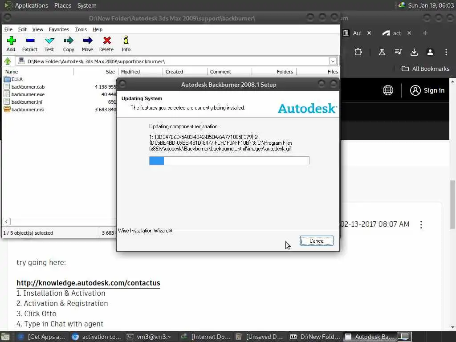Click the browser page vertical scrollbar

click(452, 204)
